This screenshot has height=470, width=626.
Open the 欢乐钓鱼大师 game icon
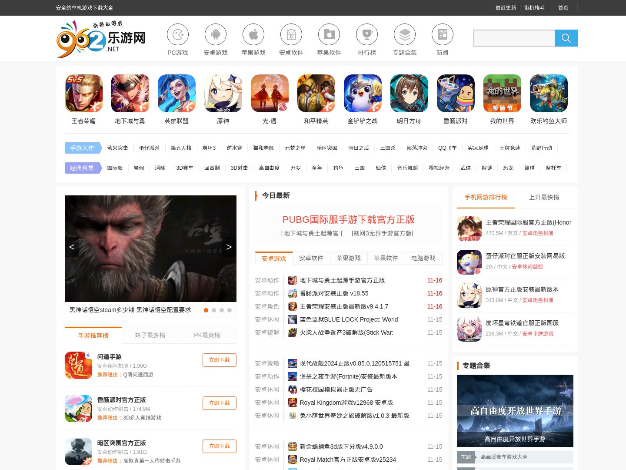tap(549, 94)
